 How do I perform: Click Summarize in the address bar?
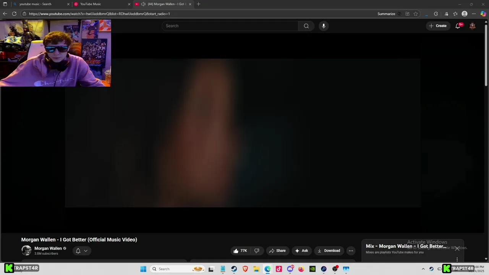tap(386, 14)
